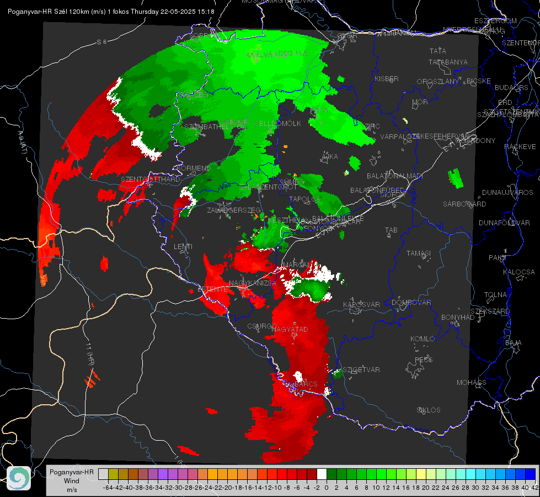The width and height of the screenshot is (540, 497).
Task: Click the SZENTGOTTHÁRD town label
Action: pyautogui.click(x=151, y=179)
